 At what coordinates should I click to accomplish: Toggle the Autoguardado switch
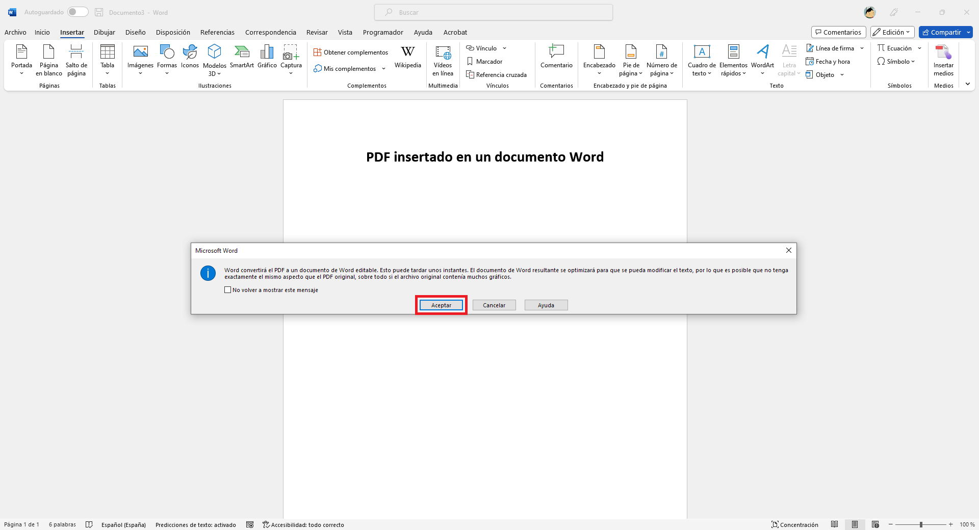(78, 12)
